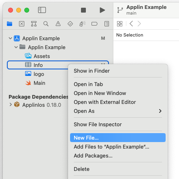Open the Symbol navigator

(34, 24)
